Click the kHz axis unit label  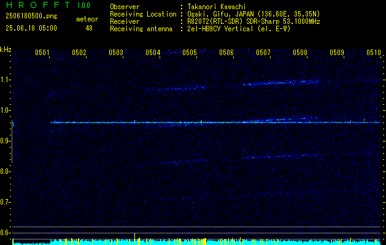pos(6,50)
